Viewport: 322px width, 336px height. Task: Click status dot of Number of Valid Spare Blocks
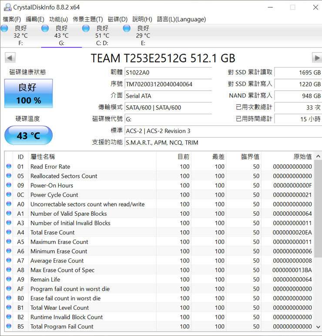[9, 213]
